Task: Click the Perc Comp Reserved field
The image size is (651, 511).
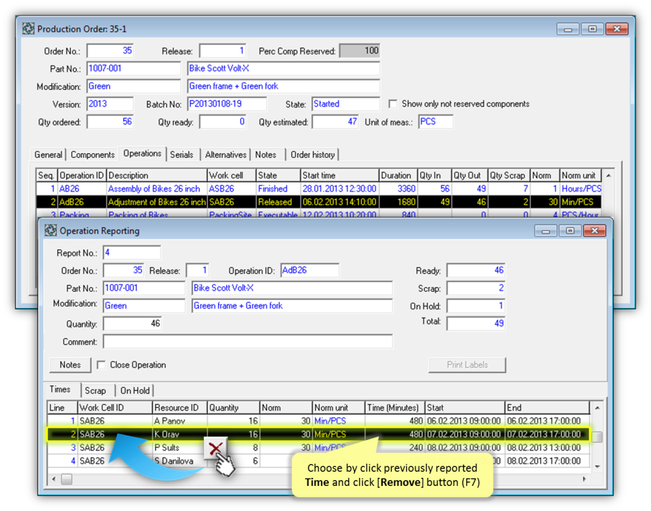Action: coord(359,51)
